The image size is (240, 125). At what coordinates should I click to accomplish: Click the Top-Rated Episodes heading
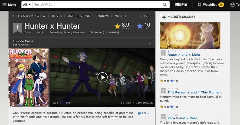coord(178,16)
